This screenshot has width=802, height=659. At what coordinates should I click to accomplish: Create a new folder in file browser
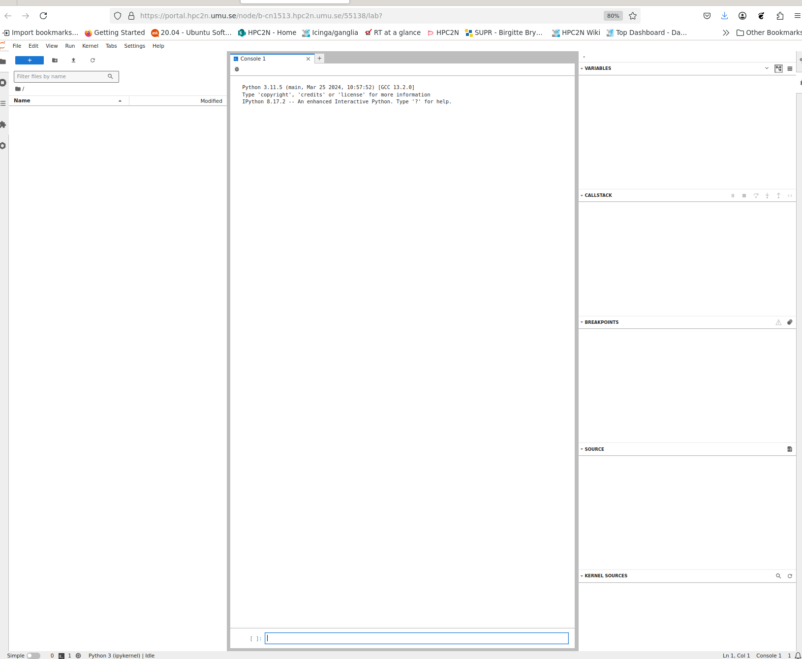(x=55, y=60)
